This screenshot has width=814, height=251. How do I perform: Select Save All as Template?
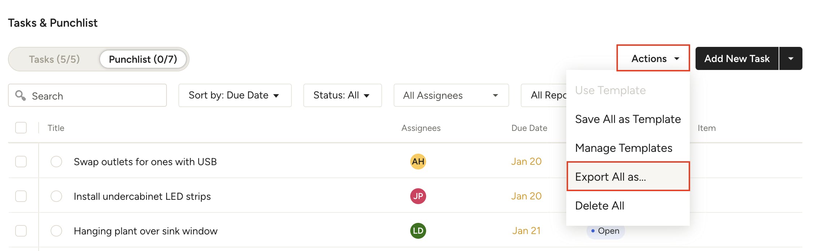[x=628, y=119]
